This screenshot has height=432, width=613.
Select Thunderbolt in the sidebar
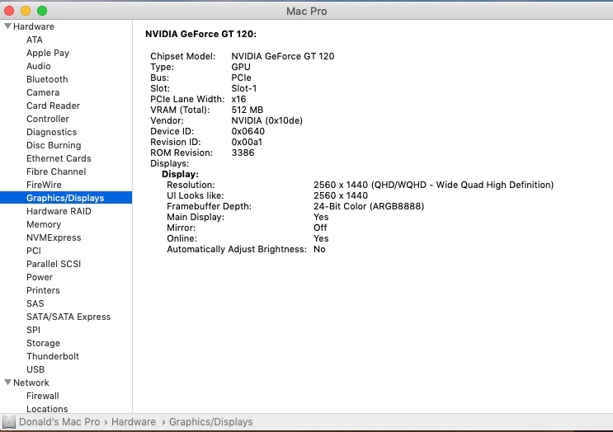point(53,356)
